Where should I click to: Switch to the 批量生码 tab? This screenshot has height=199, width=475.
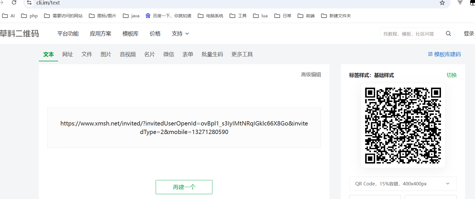pyautogui.click(x=212, y=54)
